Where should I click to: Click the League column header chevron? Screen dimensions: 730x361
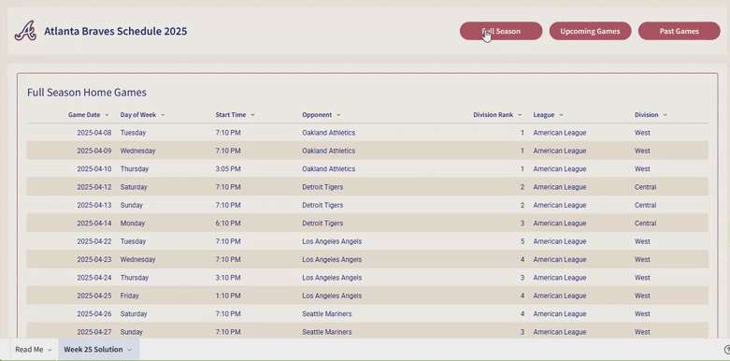tap(561, 115)
